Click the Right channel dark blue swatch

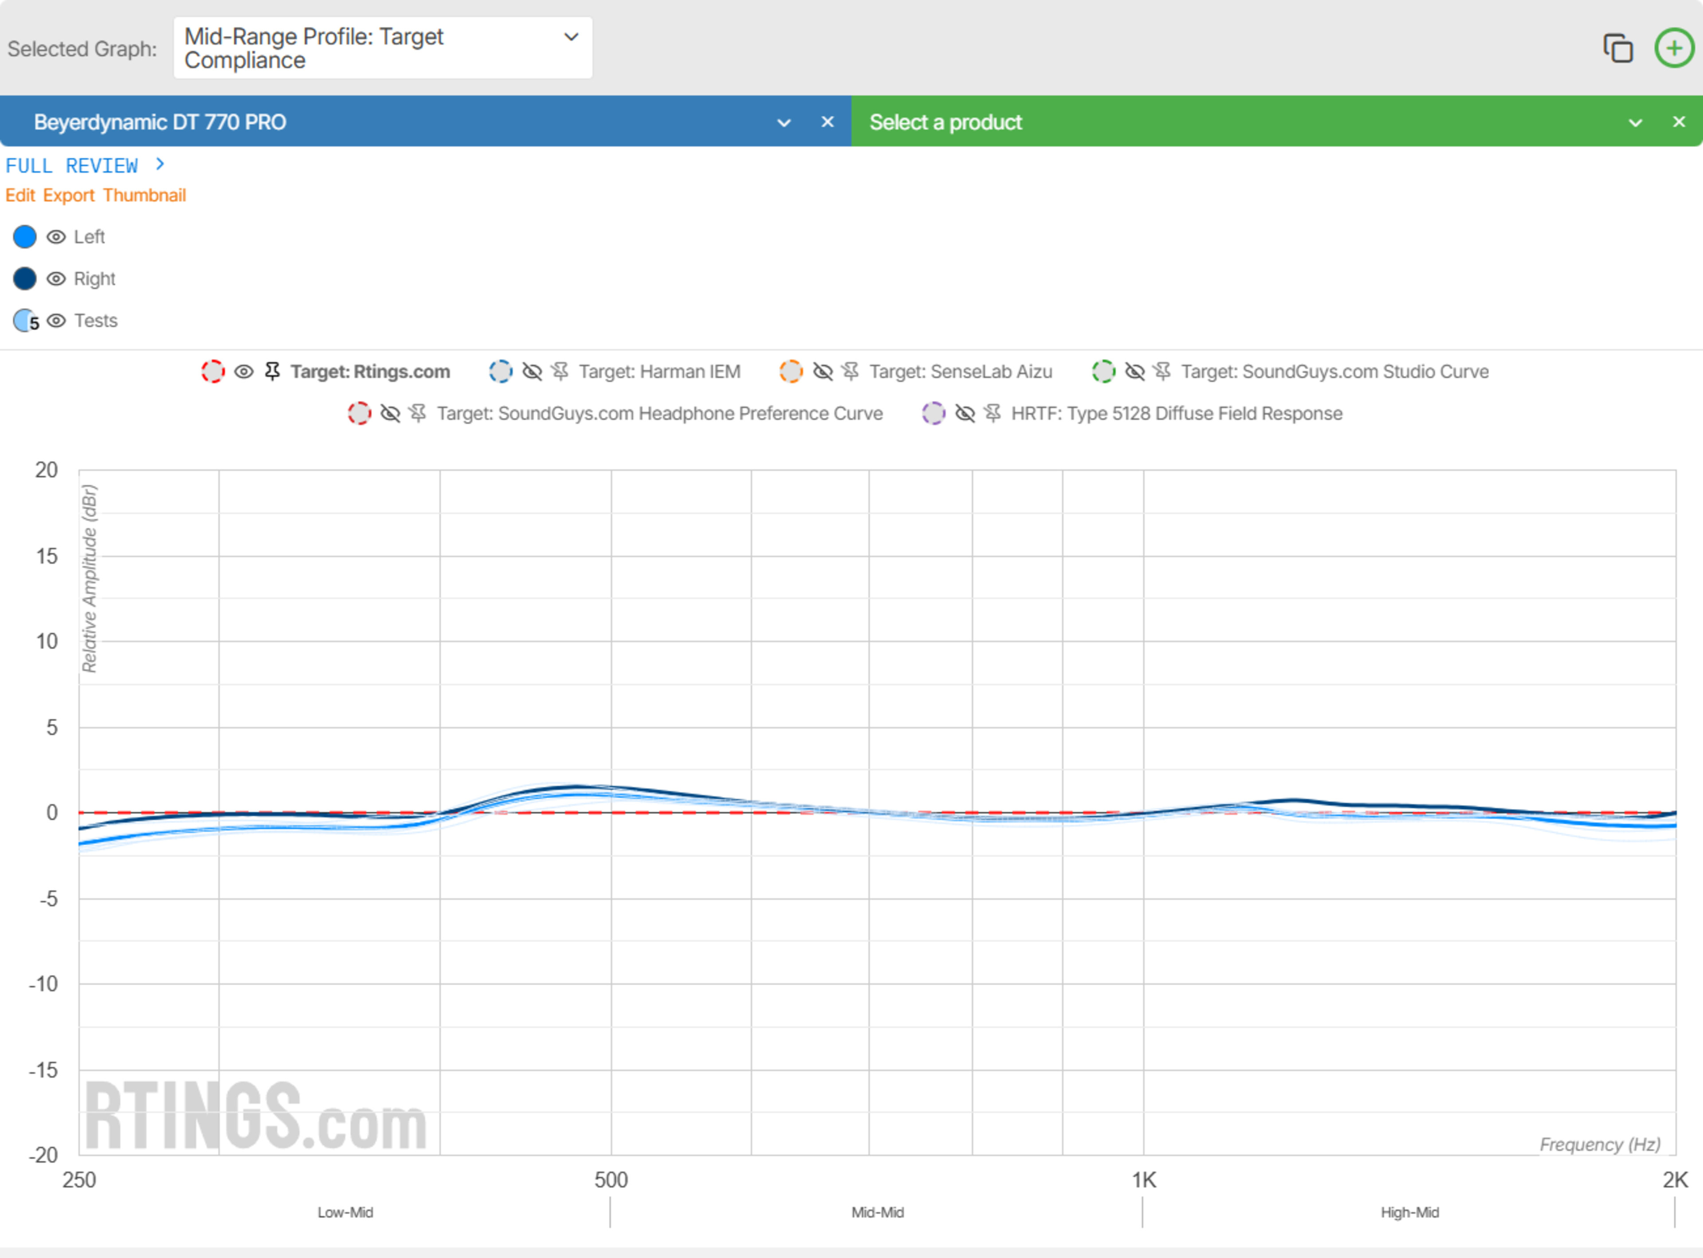24,279
